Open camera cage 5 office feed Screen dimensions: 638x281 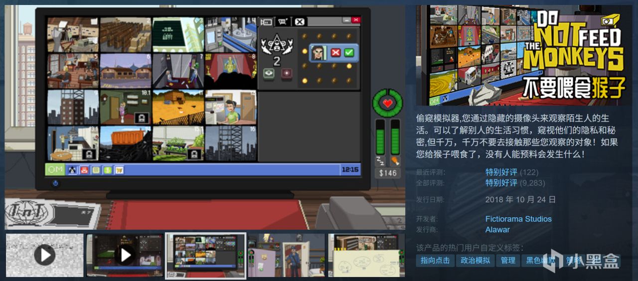tap(73, 71)
